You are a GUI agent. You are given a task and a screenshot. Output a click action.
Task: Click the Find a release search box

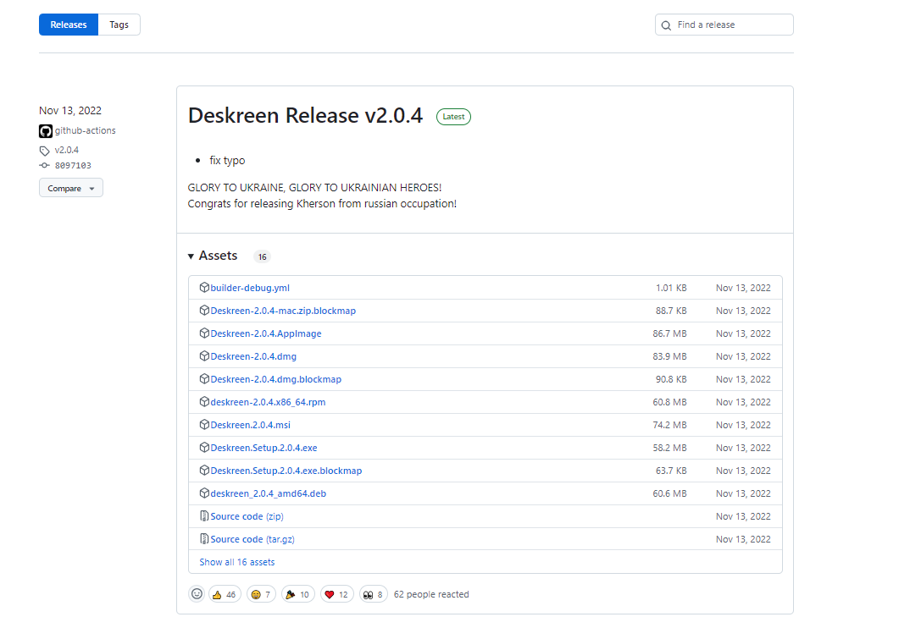[731, 25]
